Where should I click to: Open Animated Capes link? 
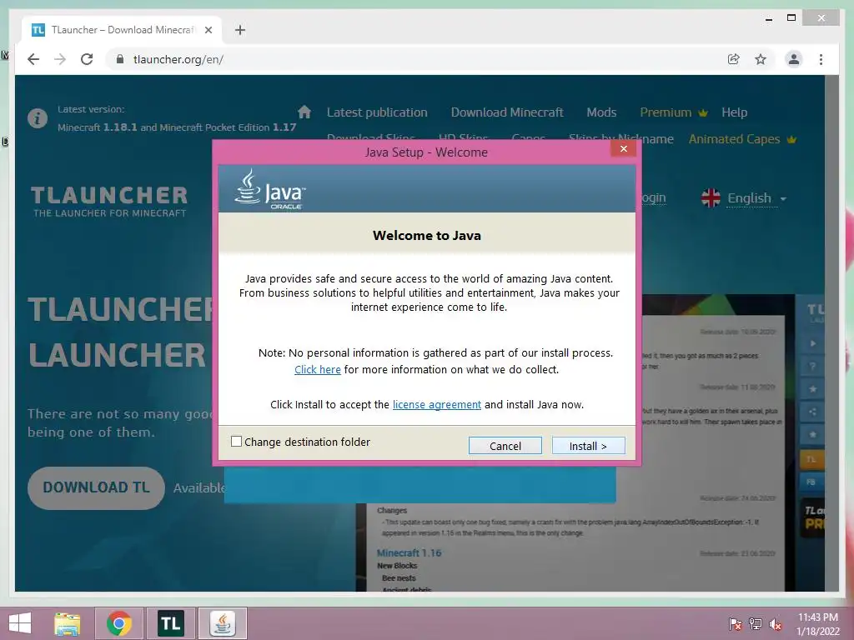coord(741,139)
